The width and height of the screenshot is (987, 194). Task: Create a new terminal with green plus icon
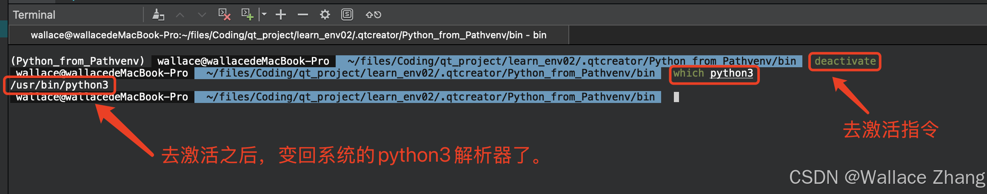tap(247, 14)
